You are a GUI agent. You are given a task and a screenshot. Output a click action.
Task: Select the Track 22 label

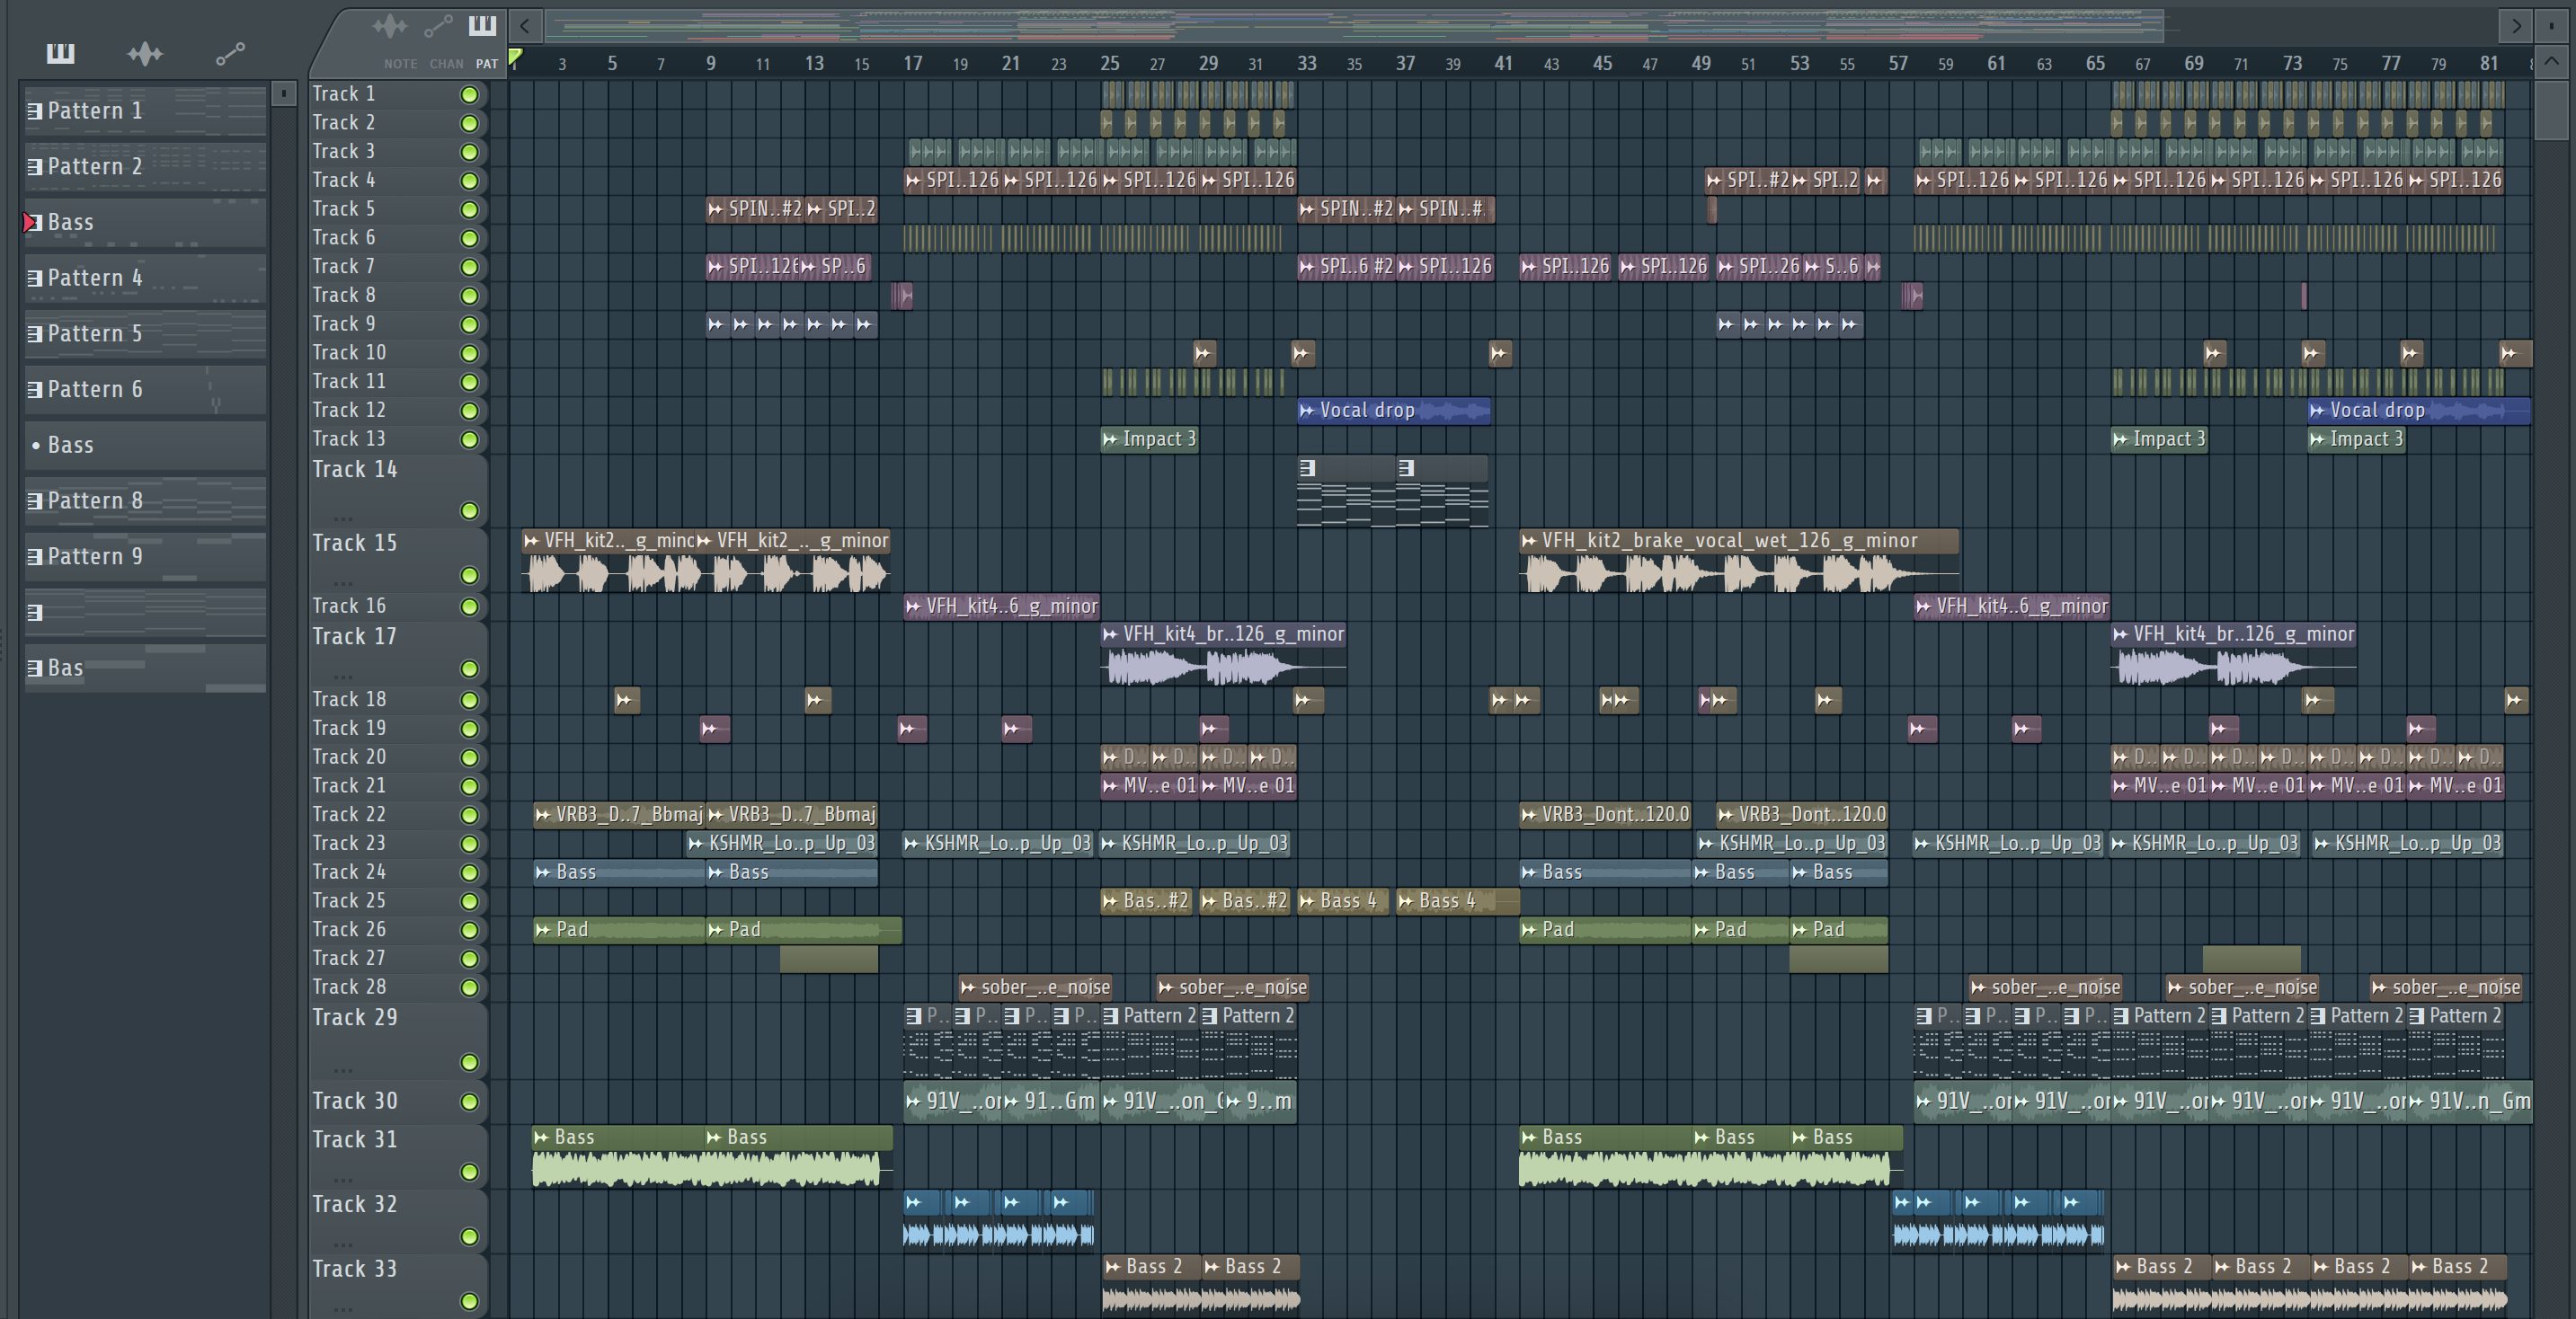tap(349, 814)
